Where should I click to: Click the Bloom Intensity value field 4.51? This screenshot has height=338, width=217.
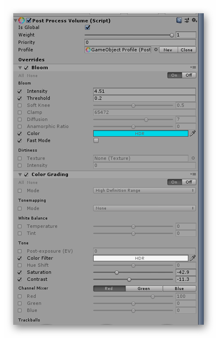(145, 91)
